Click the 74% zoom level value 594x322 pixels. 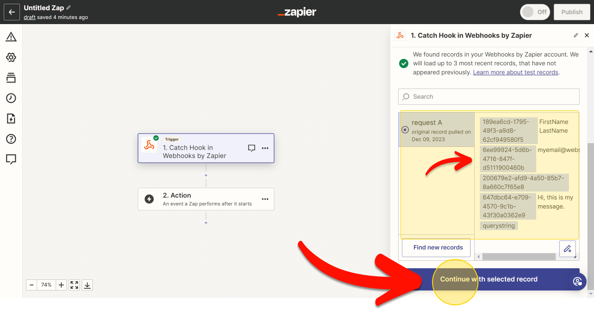[46, 285]
